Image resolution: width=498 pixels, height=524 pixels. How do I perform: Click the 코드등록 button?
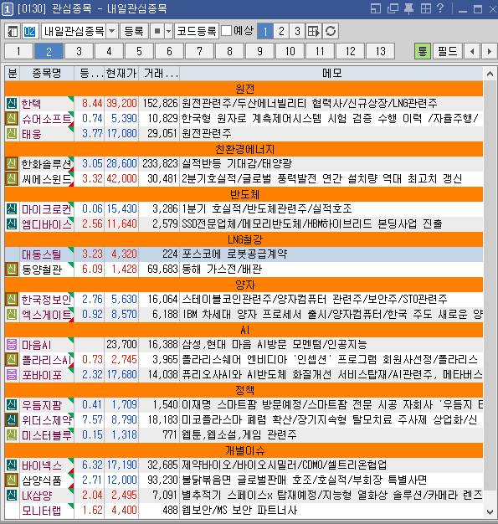(197, 32)
